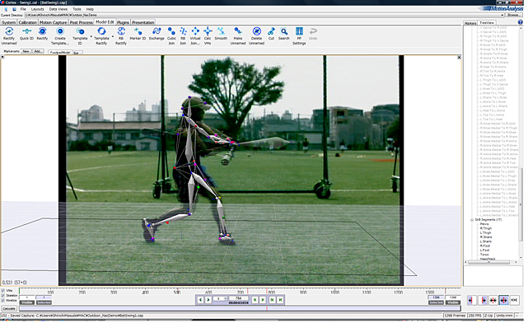Switch to the Post Process tab

point(82,22)
